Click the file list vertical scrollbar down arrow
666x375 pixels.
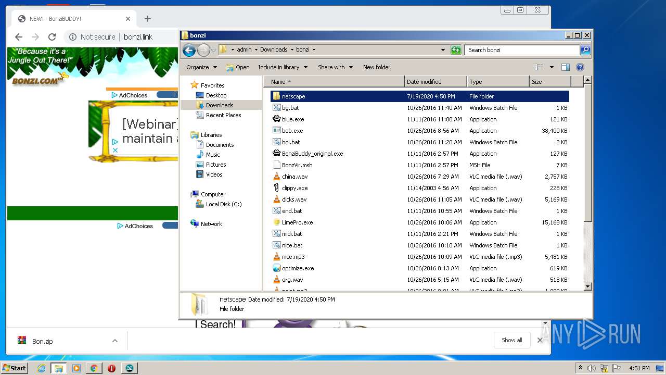click(588, 286)
